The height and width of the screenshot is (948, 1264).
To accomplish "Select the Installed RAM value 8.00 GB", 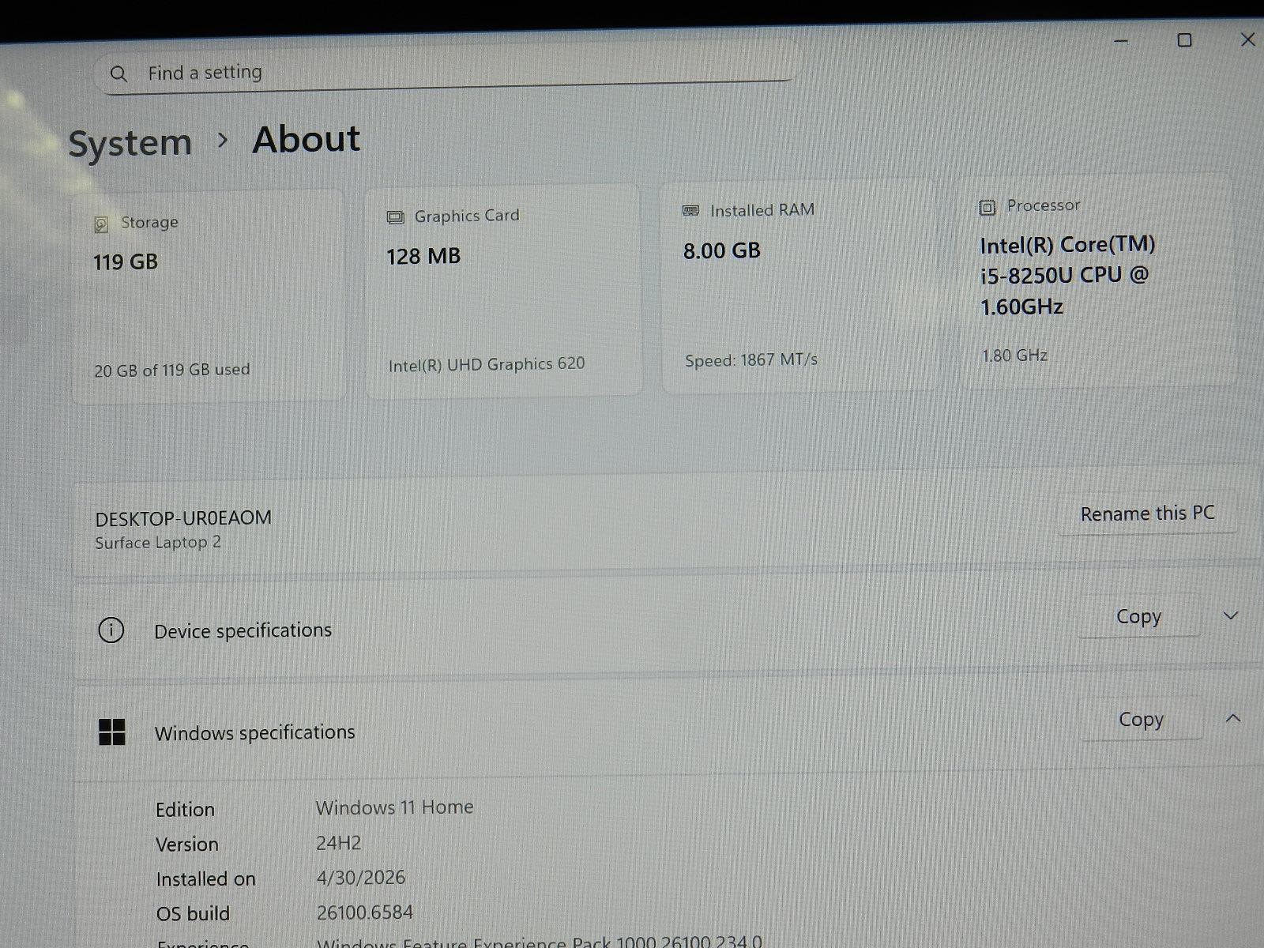I will (x=721, y=251).
